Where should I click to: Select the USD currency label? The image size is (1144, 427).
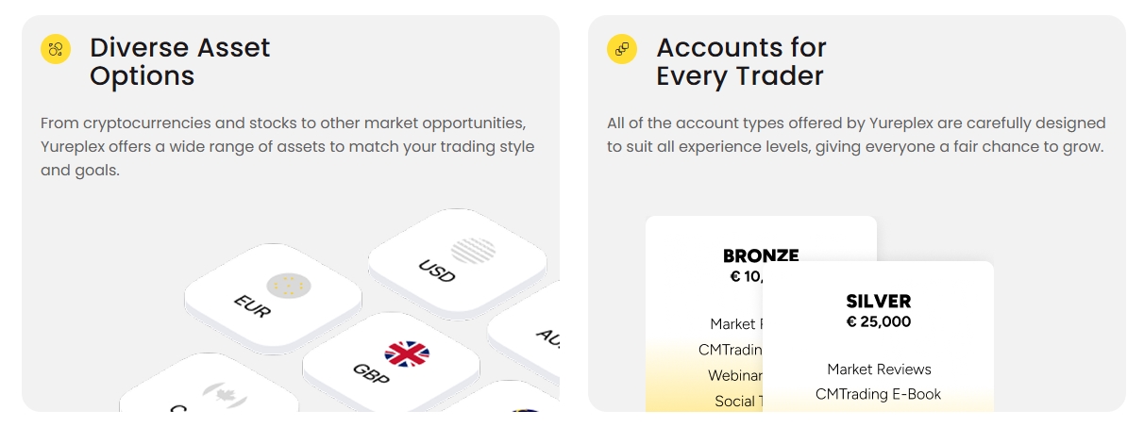pos(436,271)
